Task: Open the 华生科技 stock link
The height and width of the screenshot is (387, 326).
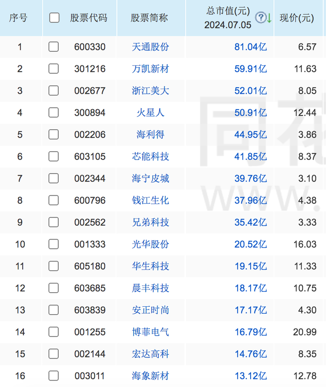Action: click(x=150, y=266)
